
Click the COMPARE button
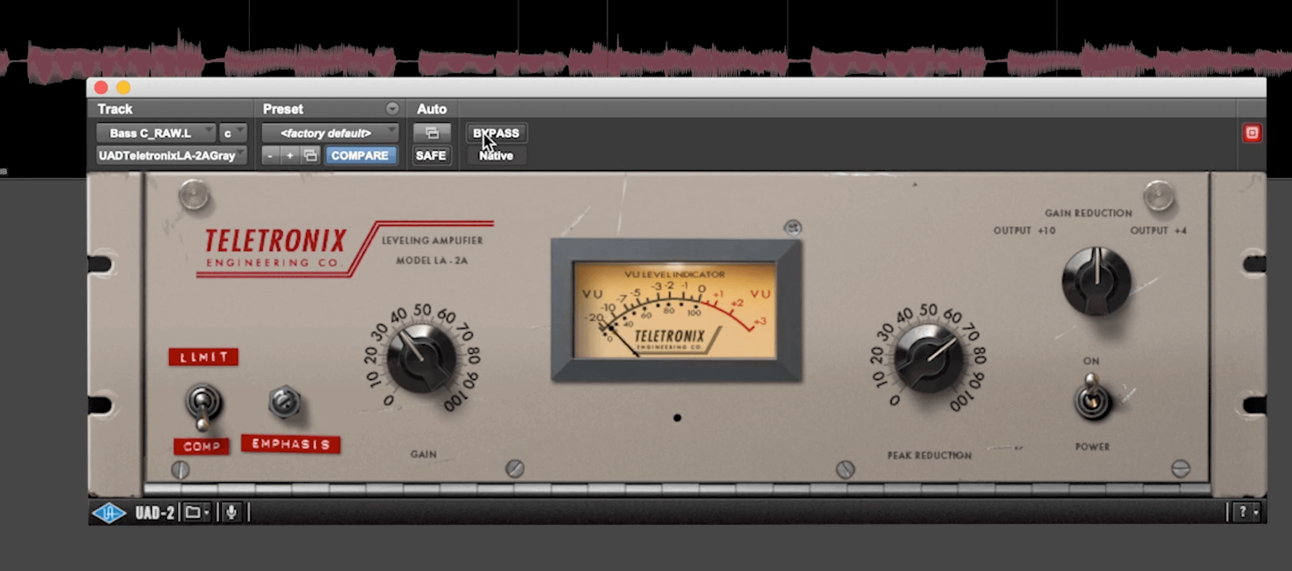click(x=360, y=156)
